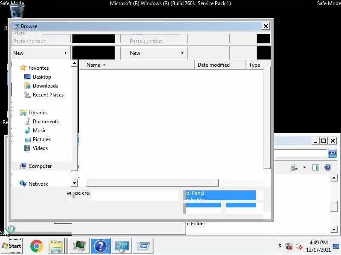The image size is (341, 255).
Task: Change view icon in background window toolbar
Action: pyautogui.click(x=294, y=167)
